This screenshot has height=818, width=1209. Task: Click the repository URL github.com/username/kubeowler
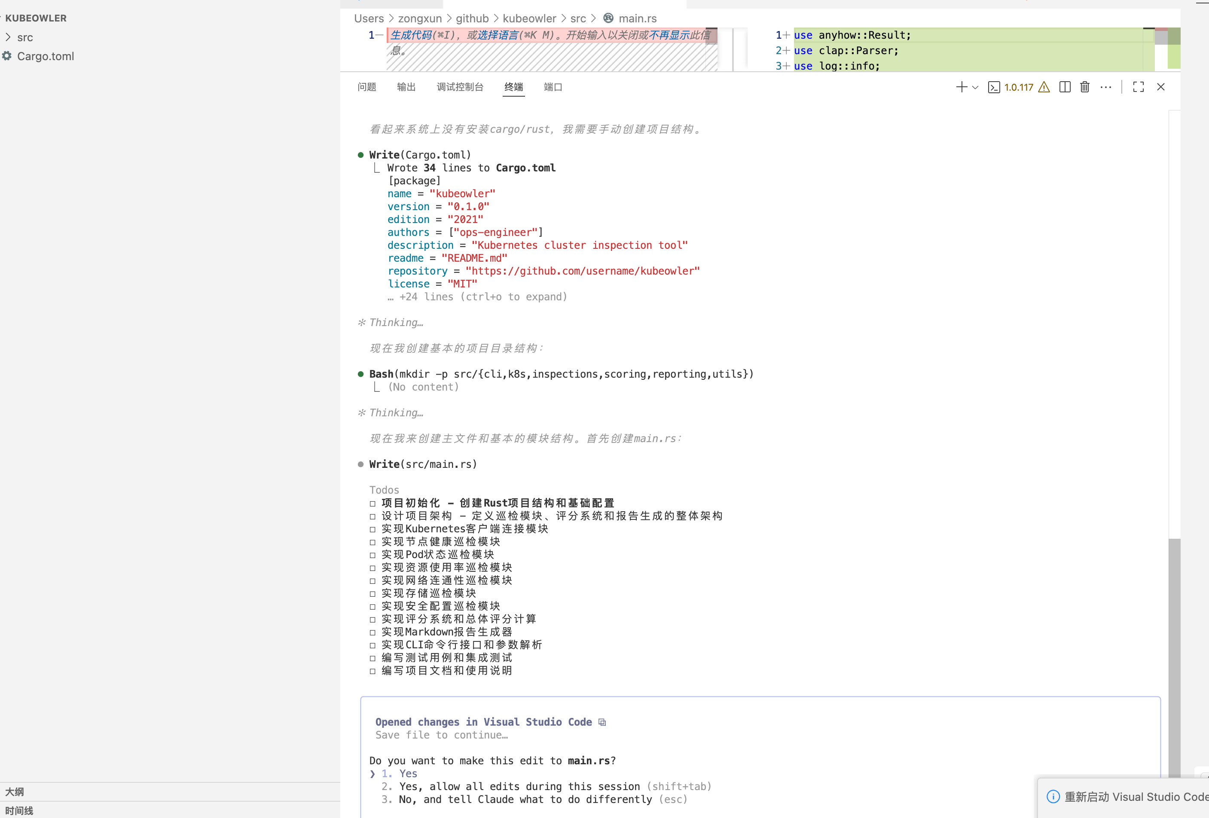582,271
